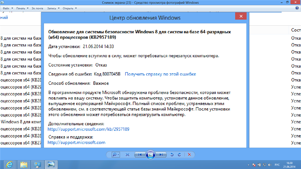
Task: Click the Photo Viewer icon in the title bar
Action: coord(2,2)
